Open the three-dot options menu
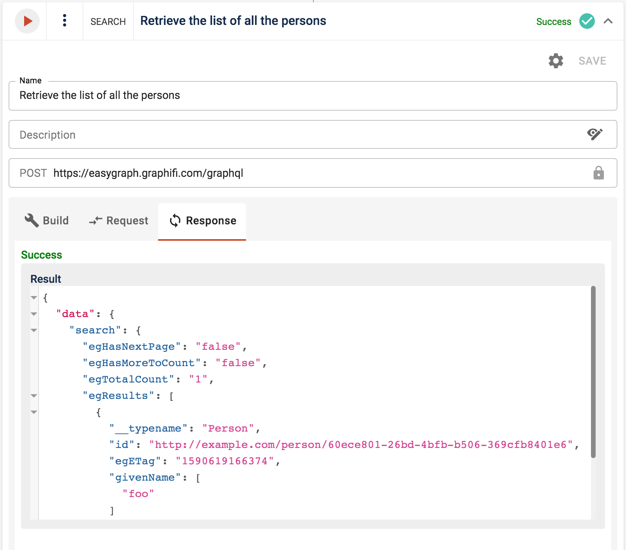This screenshot has width=626, height=550. (x=65, y=21)
